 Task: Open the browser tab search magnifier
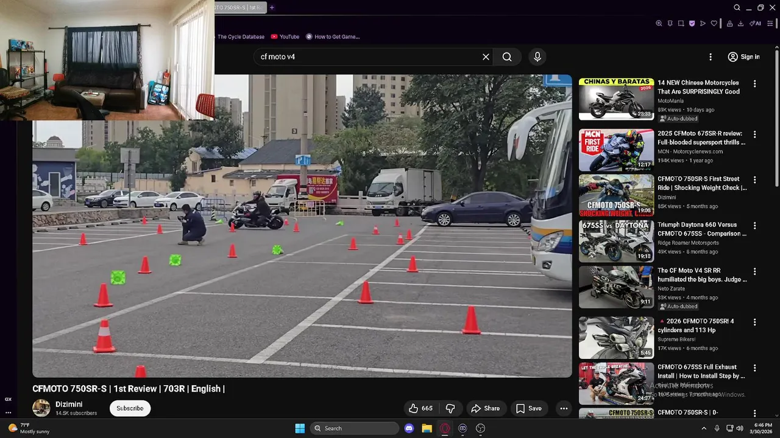point(737,7)
